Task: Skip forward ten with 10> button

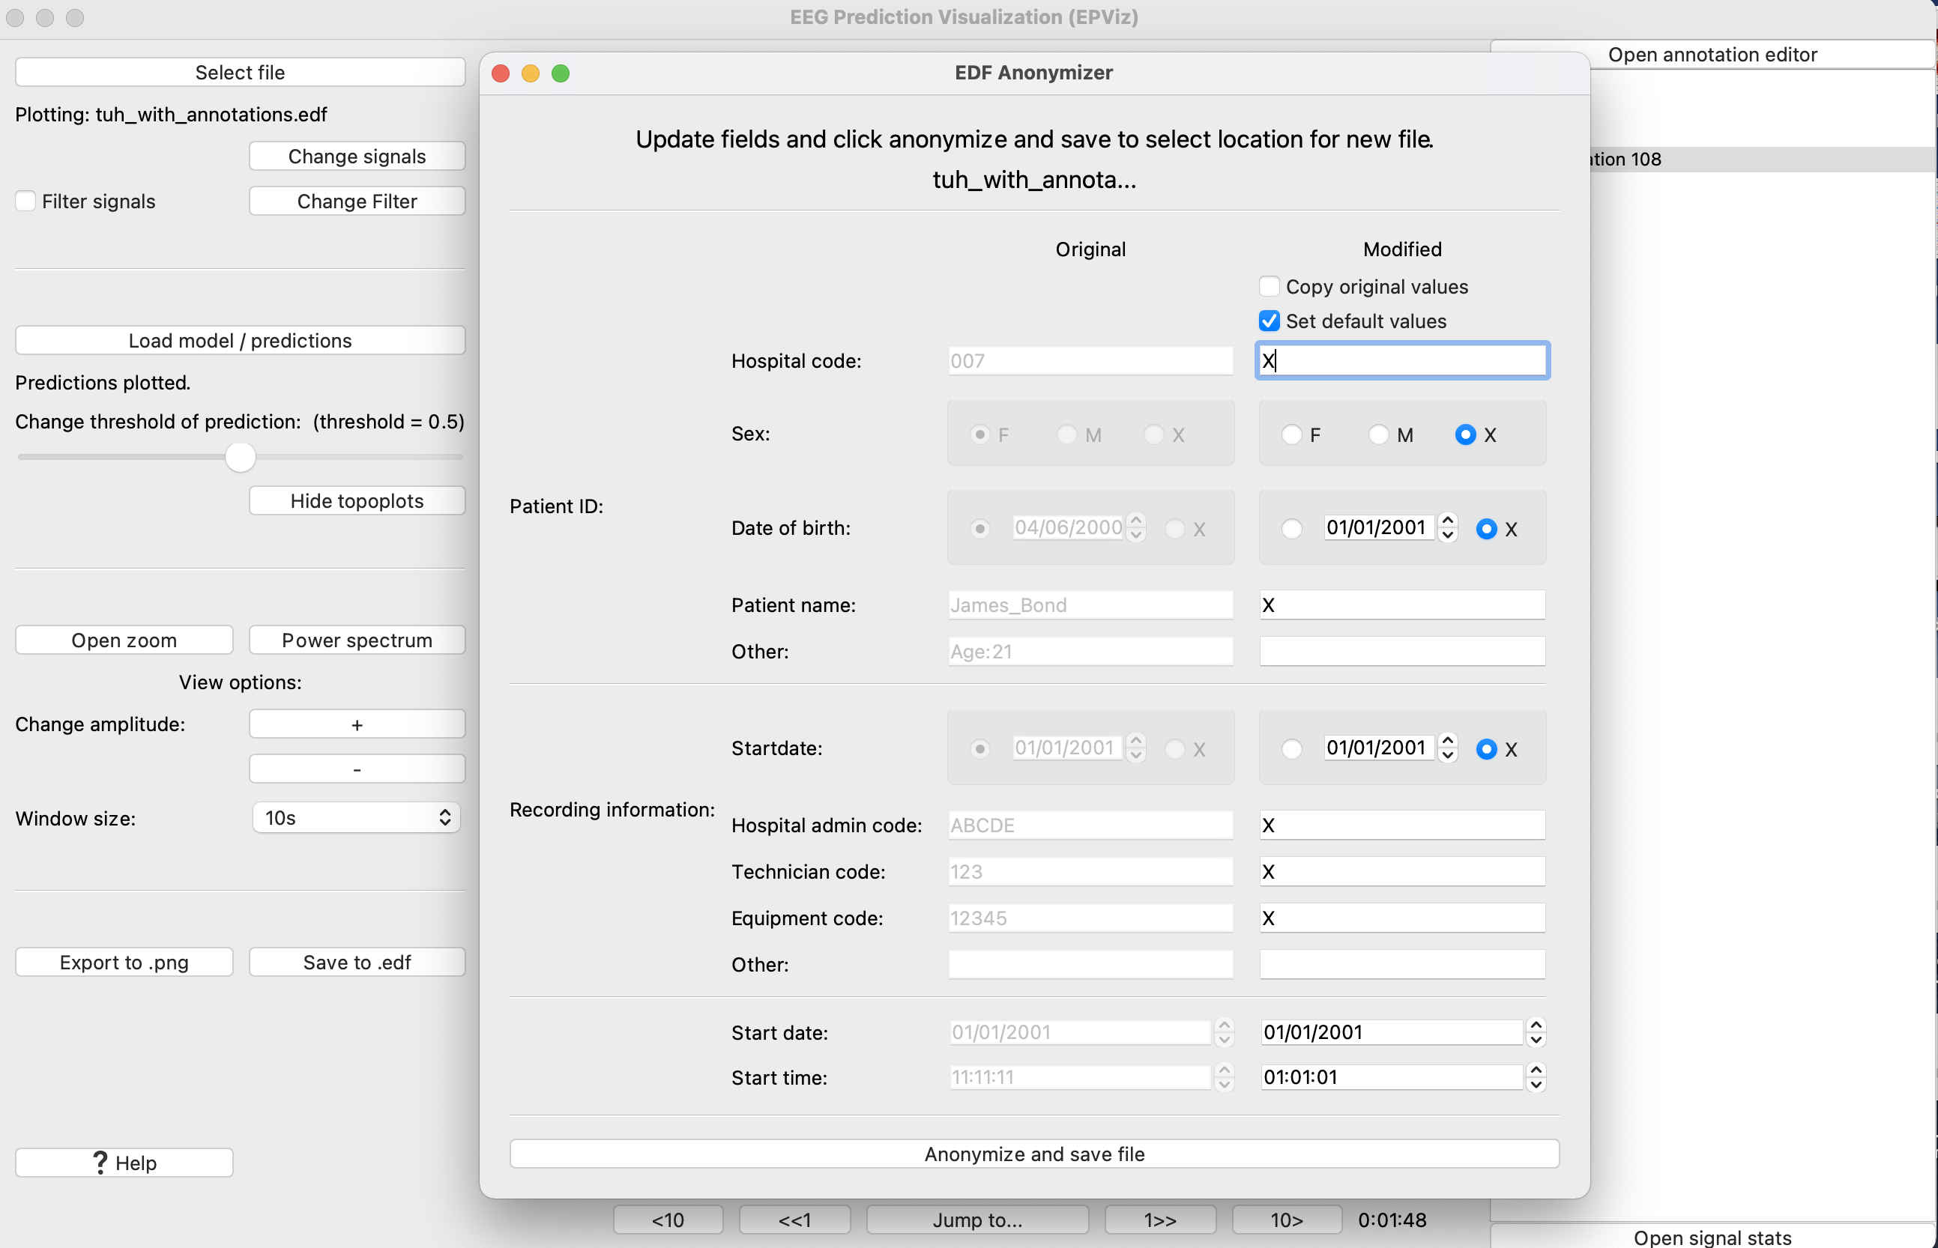Action: [x=1286, y=1219]
